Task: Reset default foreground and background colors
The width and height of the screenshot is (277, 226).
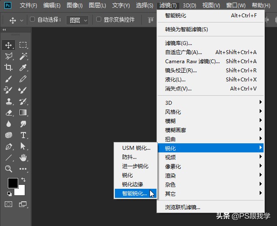Action: [x=10, y=194]
